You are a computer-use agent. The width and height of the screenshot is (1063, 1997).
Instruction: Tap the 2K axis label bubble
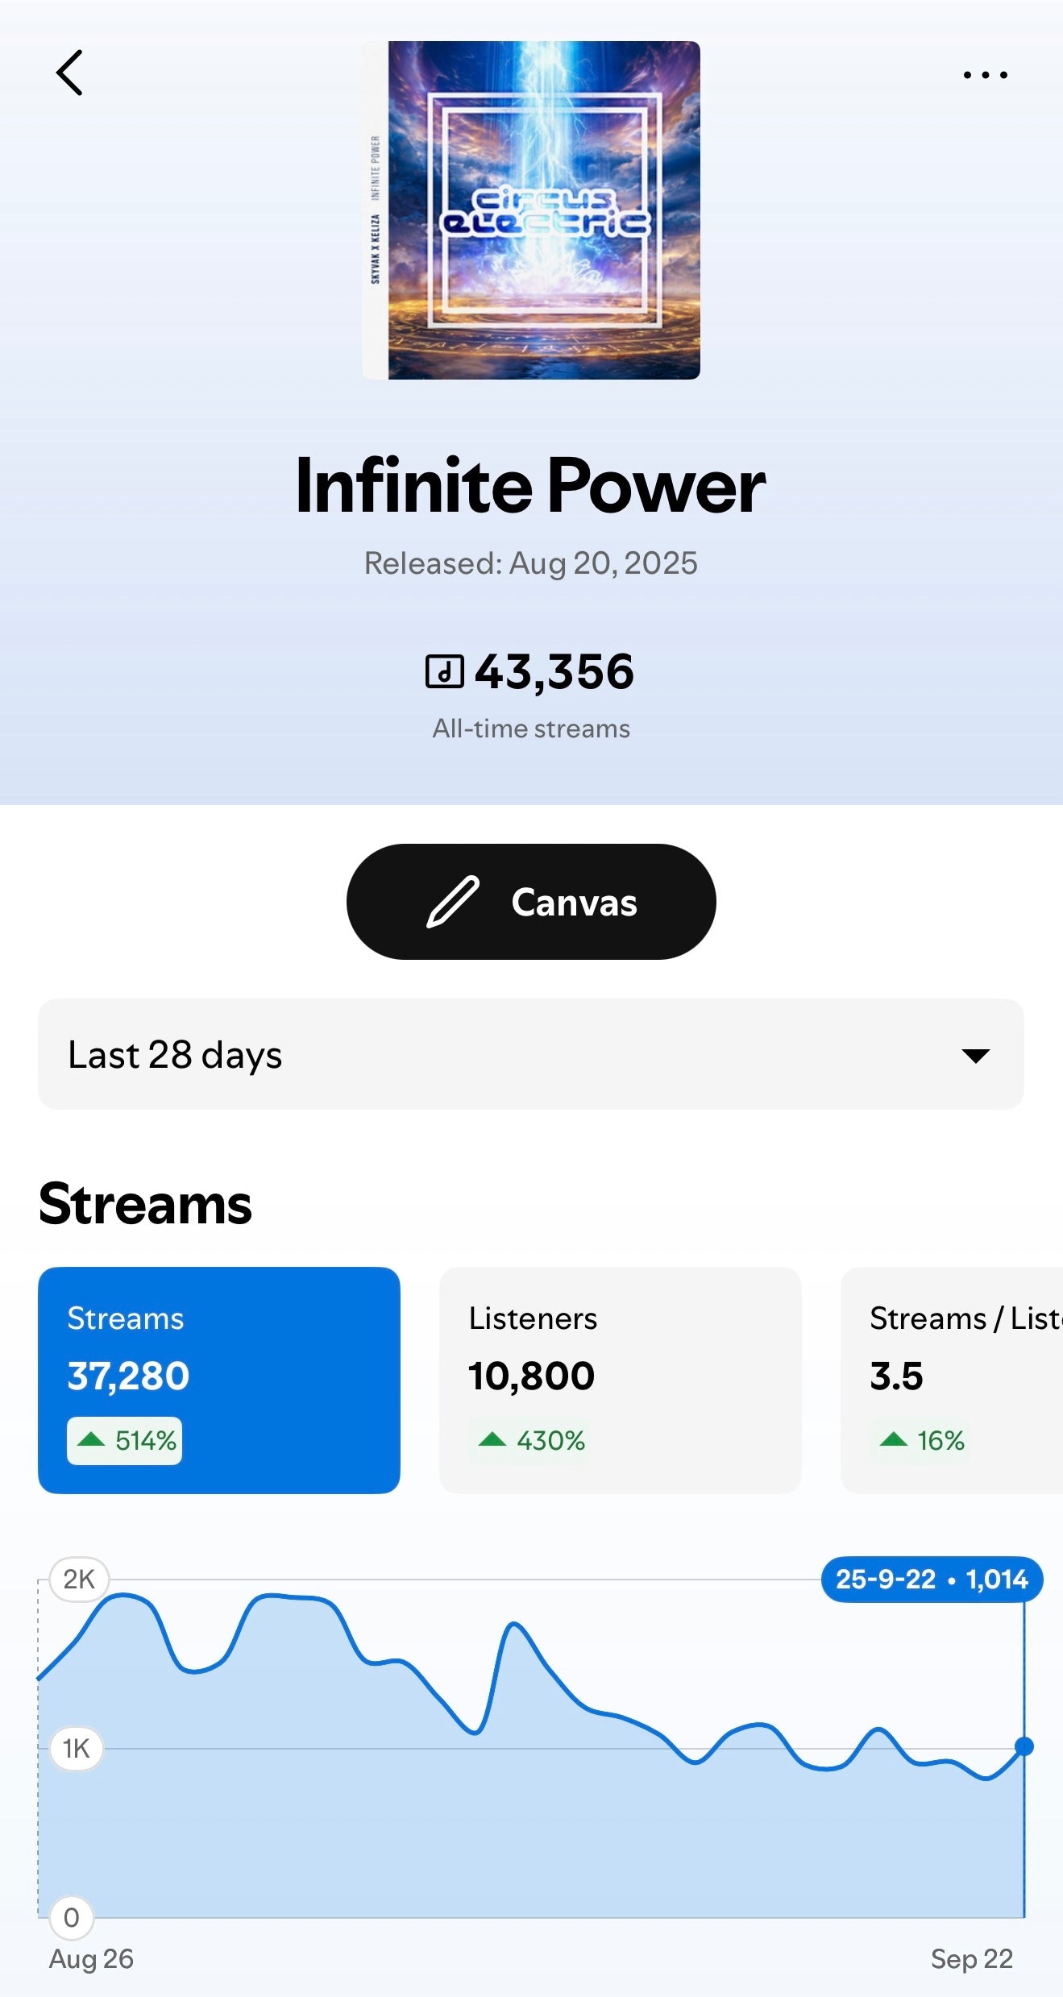(79, 1579)
